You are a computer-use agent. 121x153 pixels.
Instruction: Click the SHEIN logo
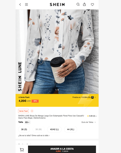(57, 5)
